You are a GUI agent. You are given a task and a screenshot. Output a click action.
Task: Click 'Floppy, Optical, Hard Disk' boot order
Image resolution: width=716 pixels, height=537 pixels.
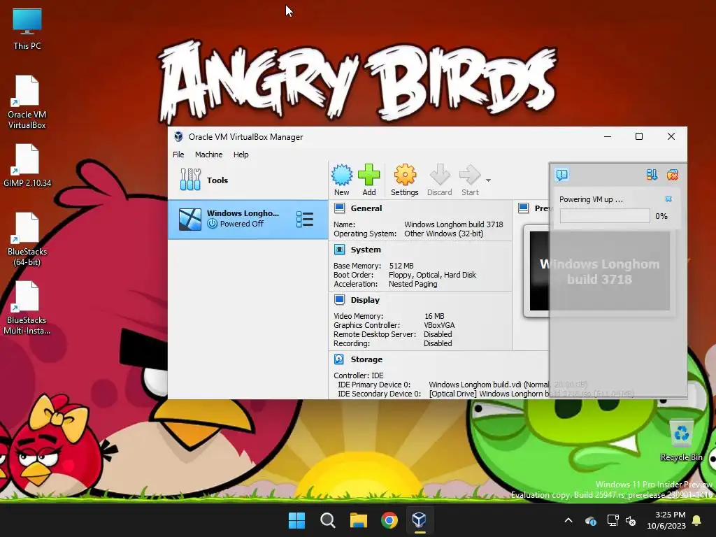432,274
